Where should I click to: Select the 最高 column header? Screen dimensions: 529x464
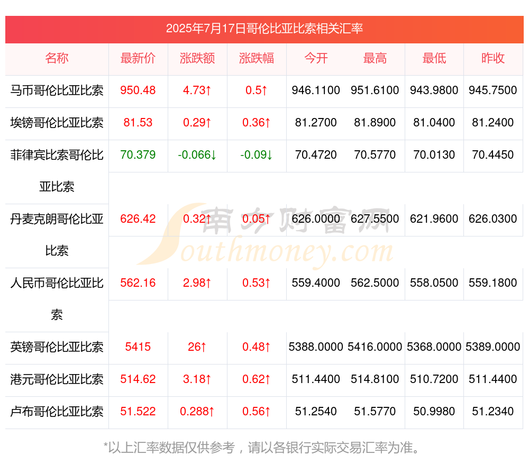[x=375, y=58]
